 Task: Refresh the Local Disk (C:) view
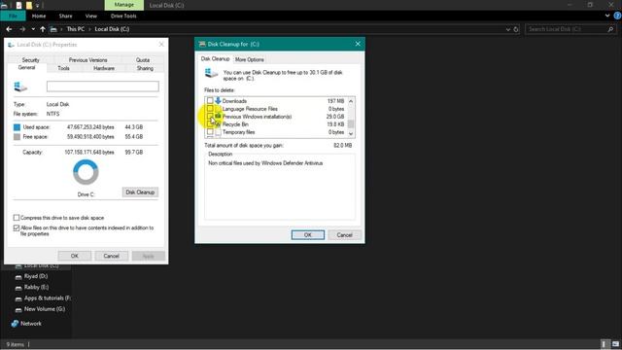[516, 29]
